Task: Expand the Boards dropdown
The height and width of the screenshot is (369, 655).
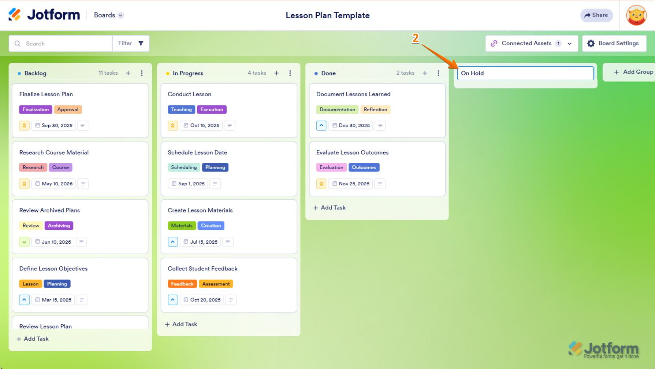Action: 109,15
